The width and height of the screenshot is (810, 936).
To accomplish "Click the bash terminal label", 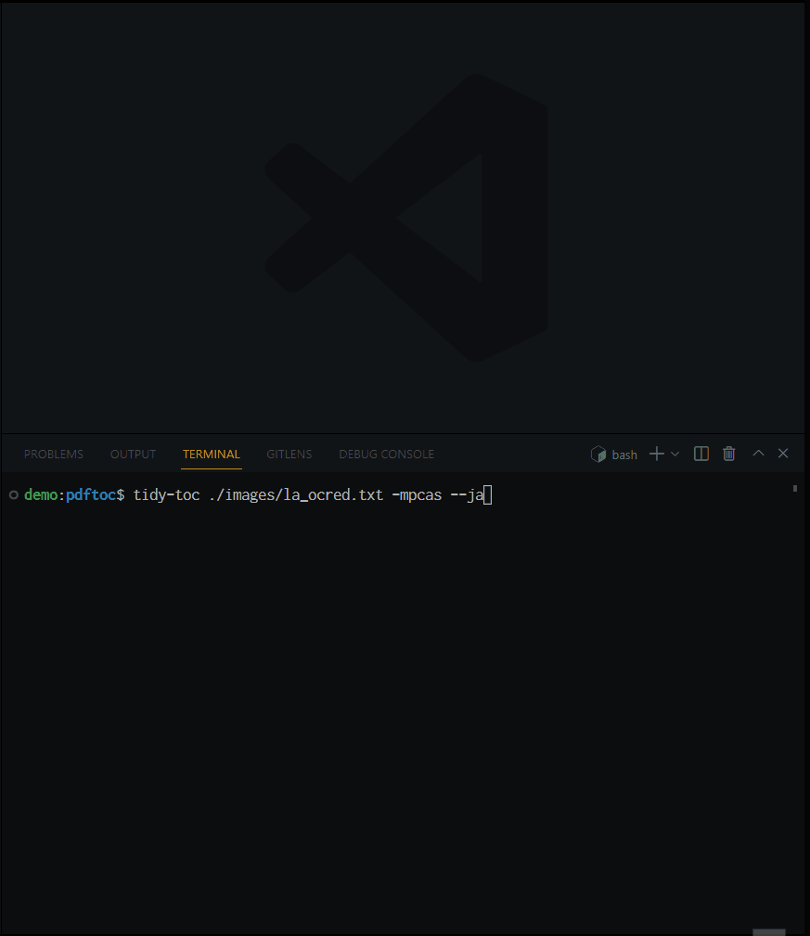I will click(624, 455).
